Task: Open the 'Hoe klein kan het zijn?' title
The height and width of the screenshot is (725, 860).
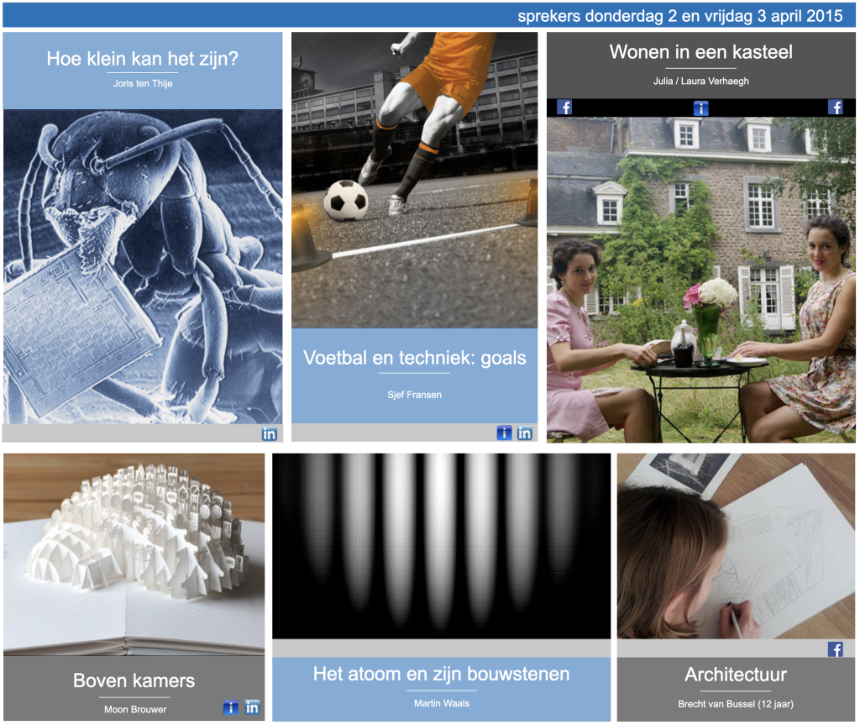Action: [x=142, y=59]
